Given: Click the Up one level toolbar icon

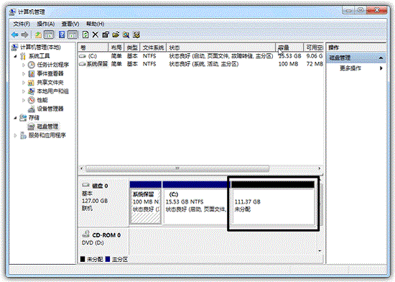Looking at the screenshot, I should 38,35.
